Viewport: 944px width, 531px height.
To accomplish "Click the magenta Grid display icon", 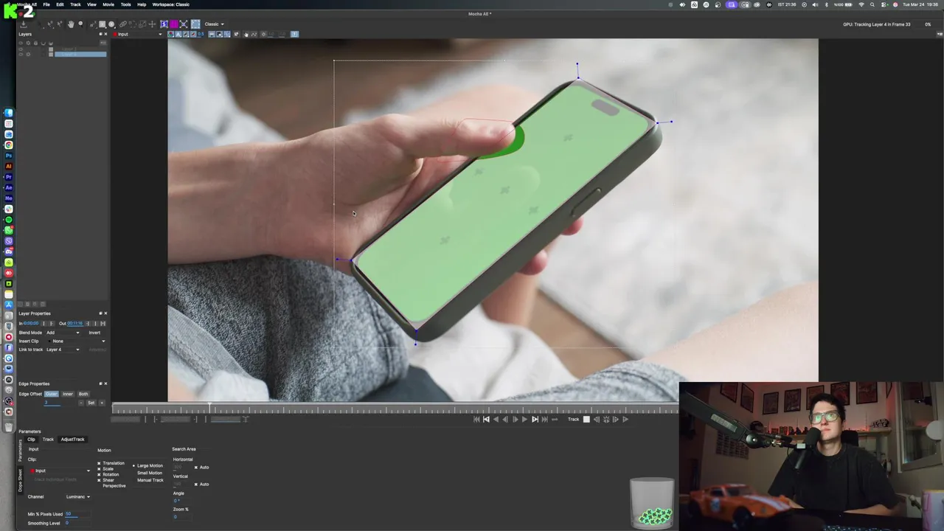I will click(x=174, y=24).
